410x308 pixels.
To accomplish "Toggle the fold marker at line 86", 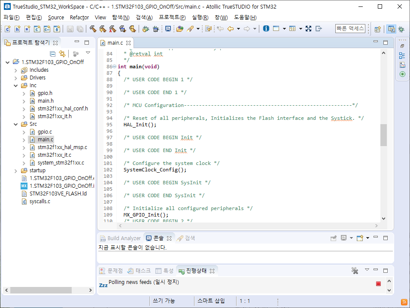I will pos(114,67).
